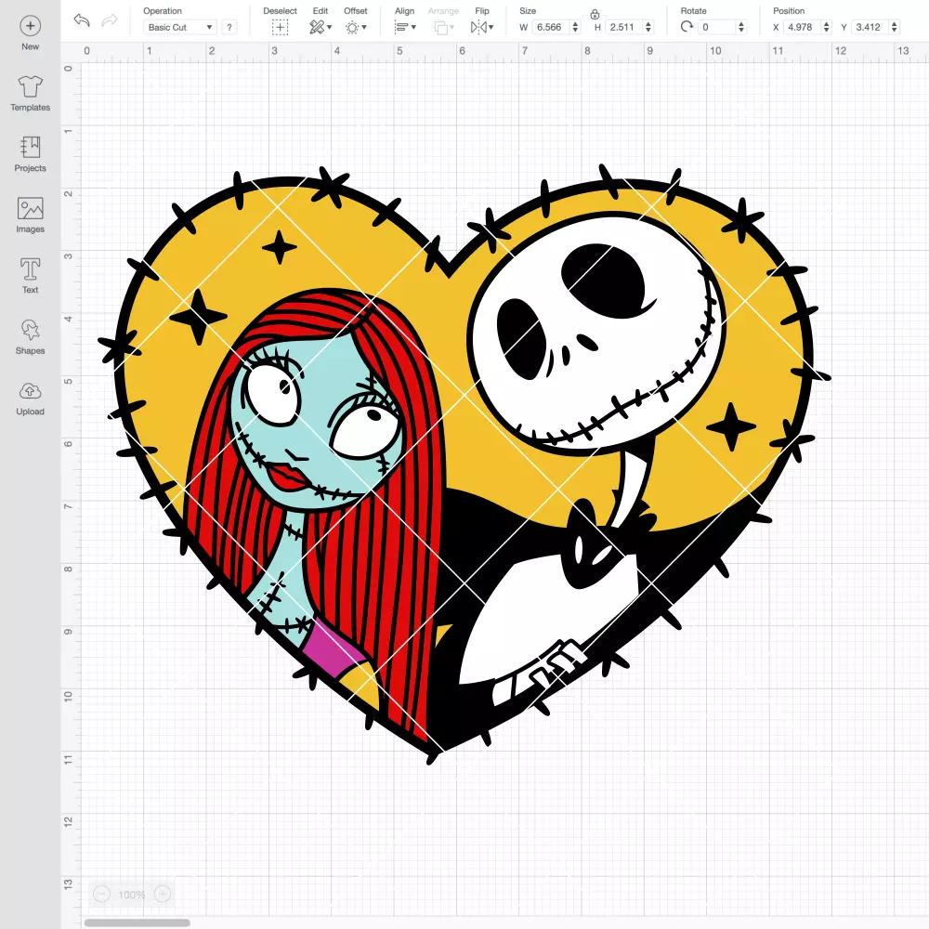
Task: Click the Position Y input field
Action: pos(870,27)
